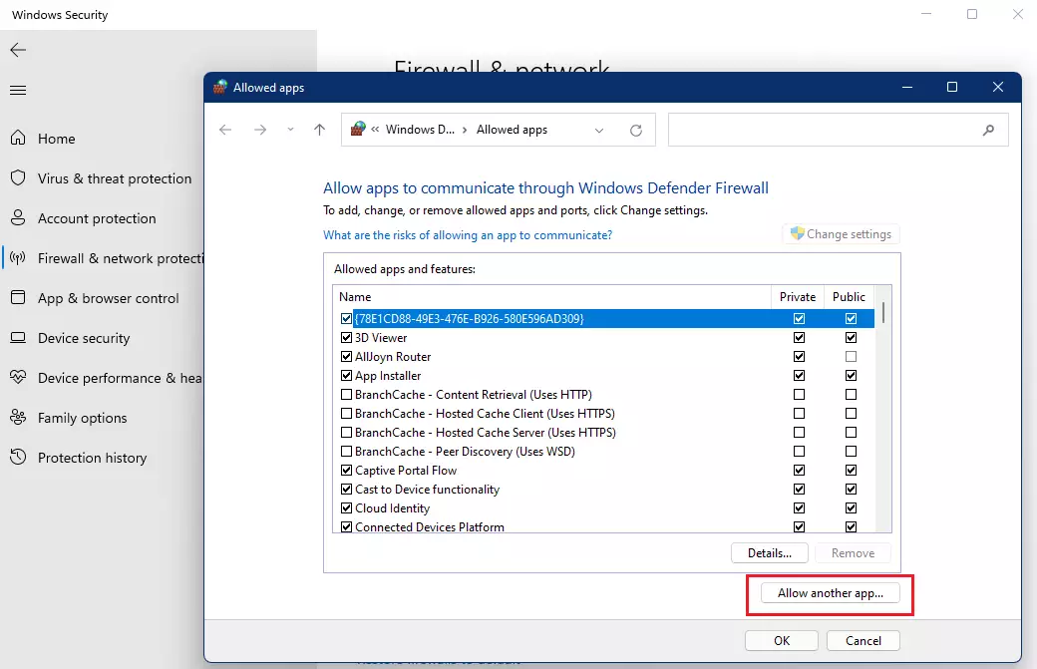The image size is (1037, 669).
Task: Toggle Cloud Identity Public checkbox
Action: click(x=851, y=508)
